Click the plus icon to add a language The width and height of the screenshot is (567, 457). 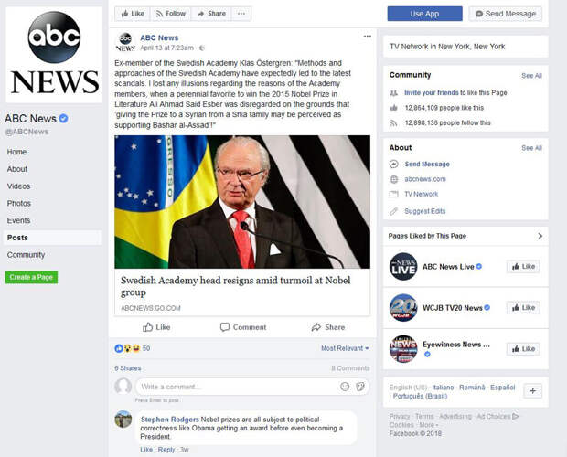click(532, 391)
